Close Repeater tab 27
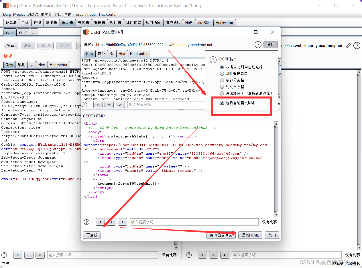 26,32
